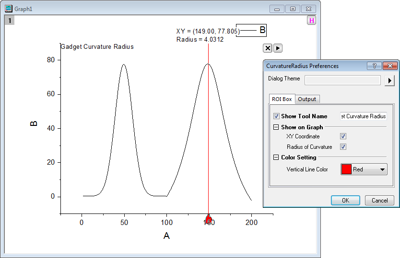Click the x-axis tick label 200

click(x=251, y=223)
